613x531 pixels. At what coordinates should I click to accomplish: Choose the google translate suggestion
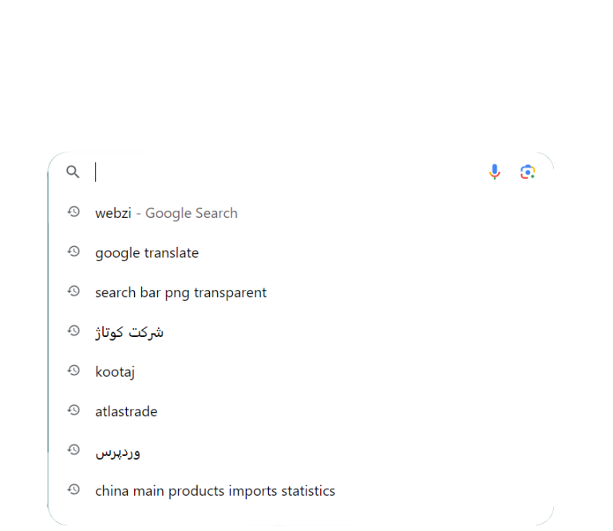tap(147, 253)
